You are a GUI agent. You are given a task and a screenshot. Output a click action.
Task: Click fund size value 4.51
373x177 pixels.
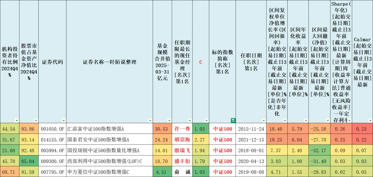[x=162, y=172]
